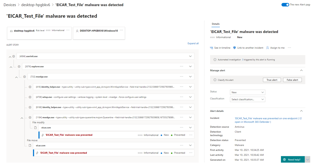Expand details of [6168] identity_helper.exe row

click(x=190, y=107)
